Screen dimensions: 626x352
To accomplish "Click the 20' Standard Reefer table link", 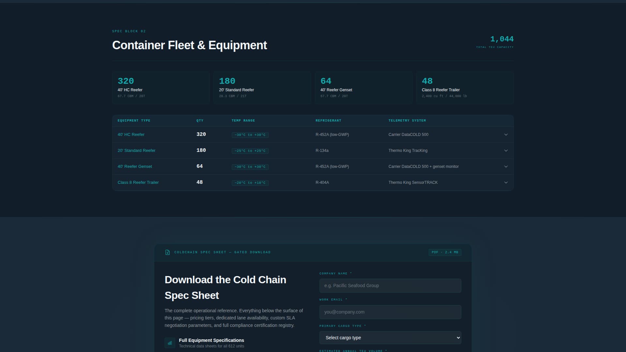I will [x=136, y=151].
